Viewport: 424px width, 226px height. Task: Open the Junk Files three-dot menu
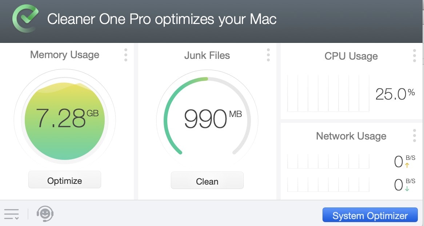point(268,55)
